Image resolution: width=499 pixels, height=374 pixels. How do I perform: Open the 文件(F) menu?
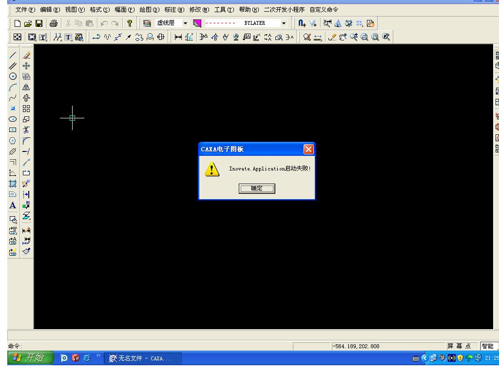pyautogui.click(x=25, y=10)
